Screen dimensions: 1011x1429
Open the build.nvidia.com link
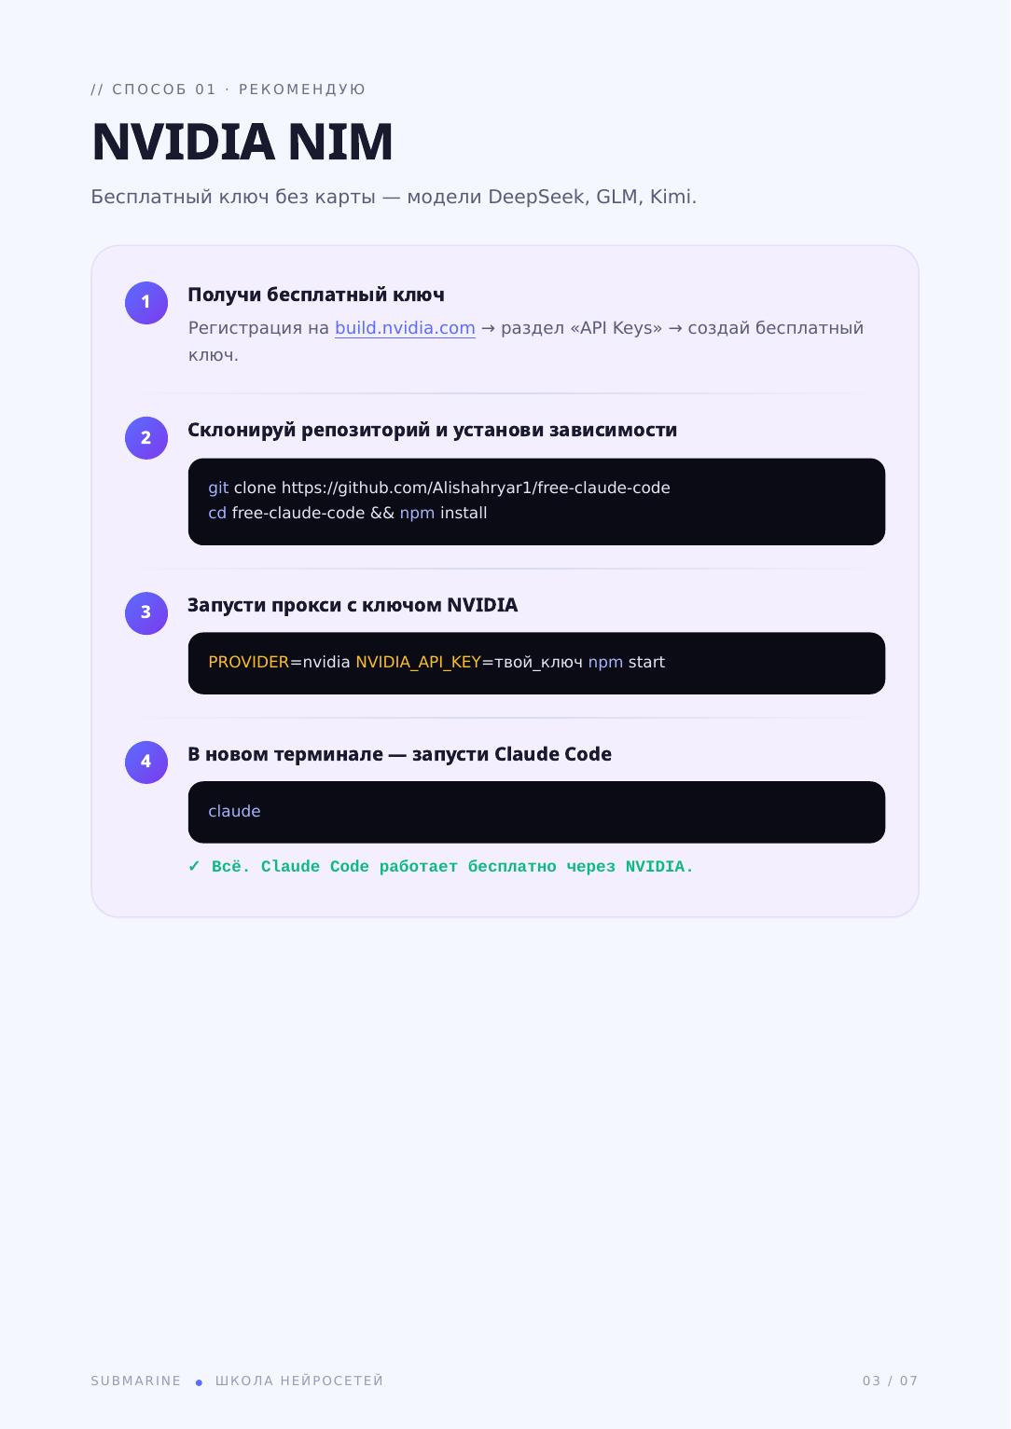[405, 328]
